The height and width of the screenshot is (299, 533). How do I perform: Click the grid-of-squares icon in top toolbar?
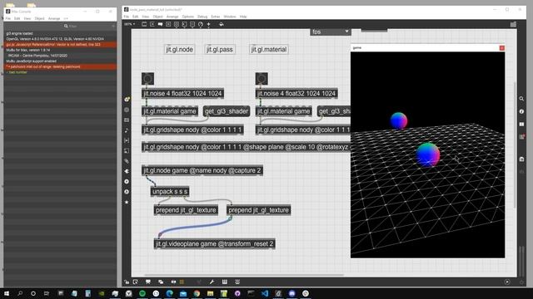tap(177, 24)
